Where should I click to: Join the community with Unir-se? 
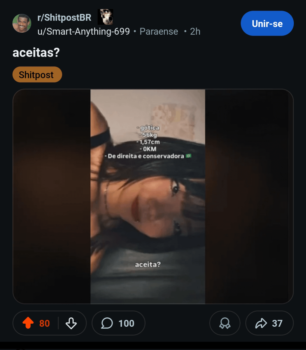[267, 24]
